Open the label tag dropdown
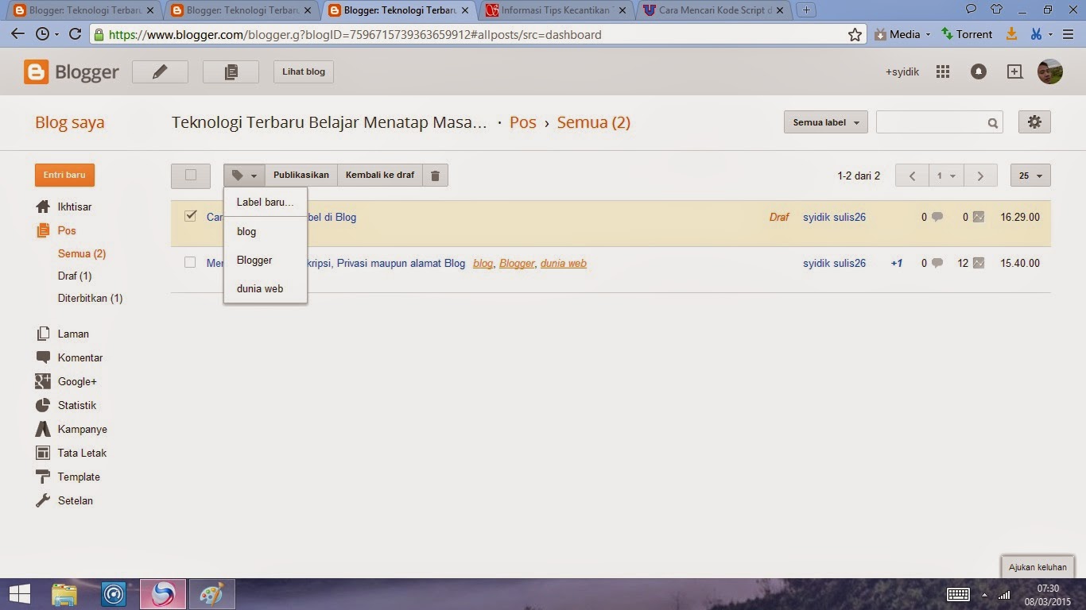Image resolution: width=1086 pixels, height=610 pixels. (x=244, y=175)
